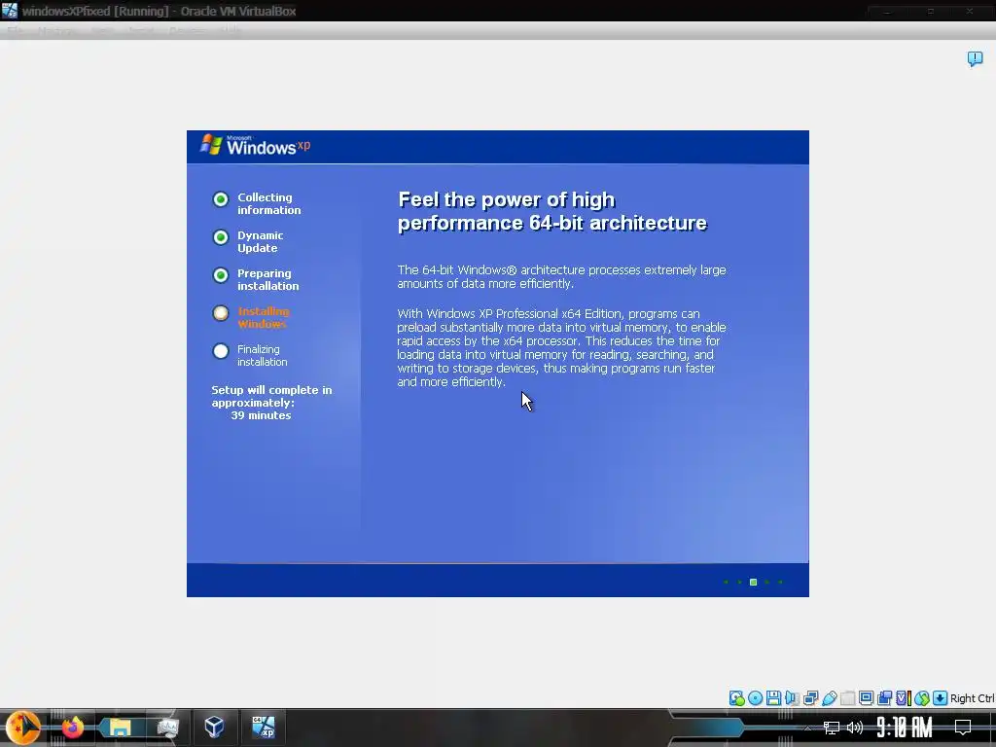Click the optical disc drive status icon
This screenshot has height=747, width=996.
pos(755,698)
